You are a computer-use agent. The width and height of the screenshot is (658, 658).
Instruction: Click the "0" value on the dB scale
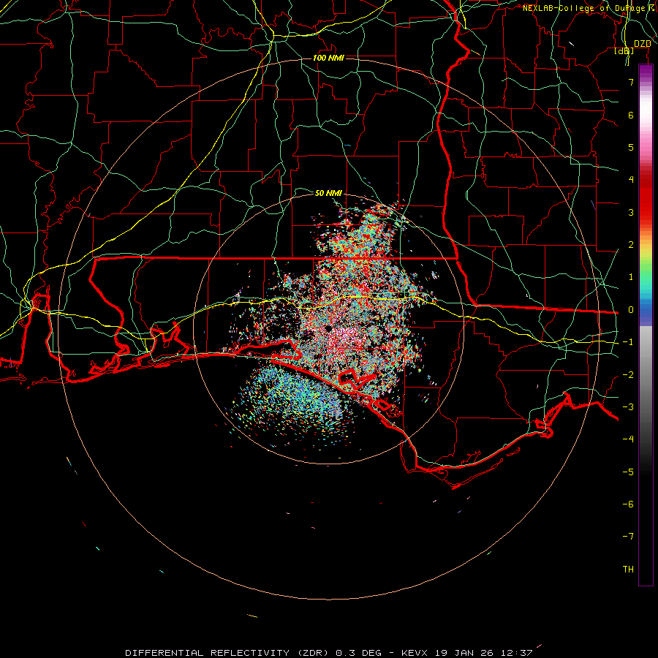pyautogui.click(x=631, y=310)
